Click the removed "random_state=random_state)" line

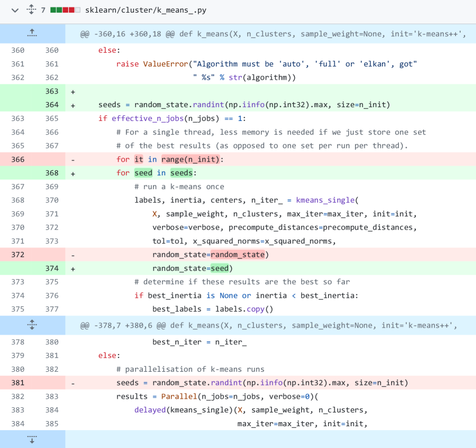click(x=211, y=255)
